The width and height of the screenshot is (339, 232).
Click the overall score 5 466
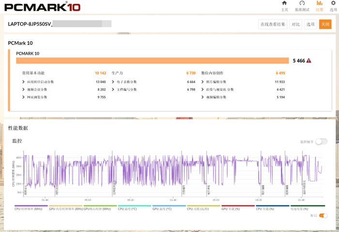point(299,61)
